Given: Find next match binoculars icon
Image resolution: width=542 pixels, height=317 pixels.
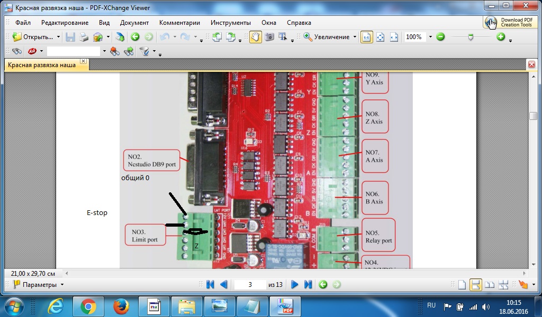Looking at the screenshot, I should tap(129, 51).
